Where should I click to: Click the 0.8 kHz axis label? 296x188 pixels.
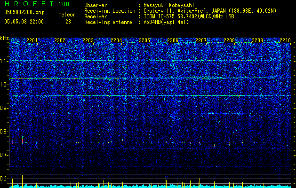[x=4, y=132]
